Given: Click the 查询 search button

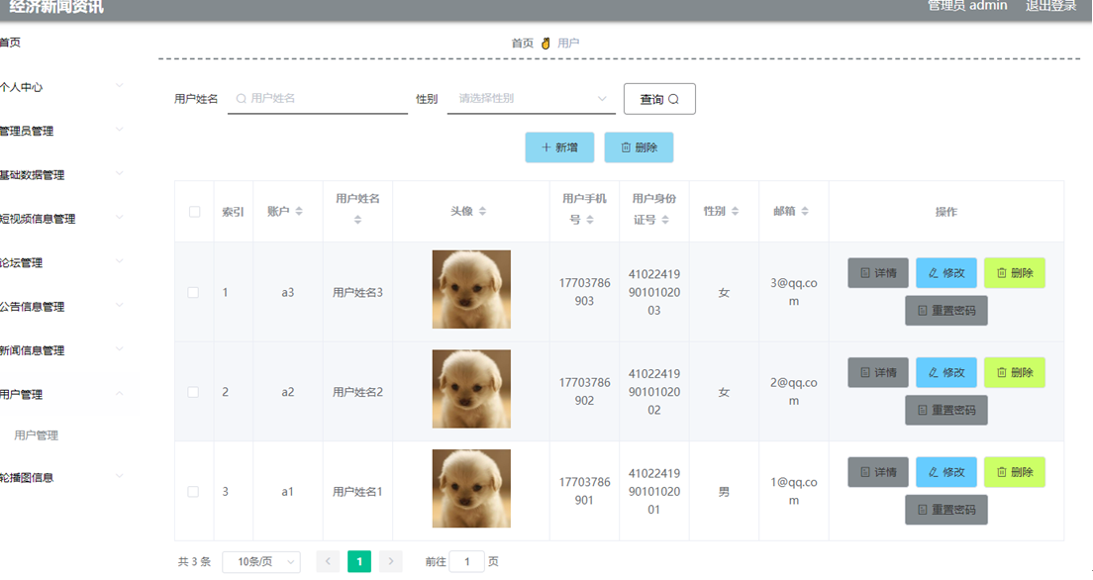Looking at the screenshot, I should tap(659, 99).
